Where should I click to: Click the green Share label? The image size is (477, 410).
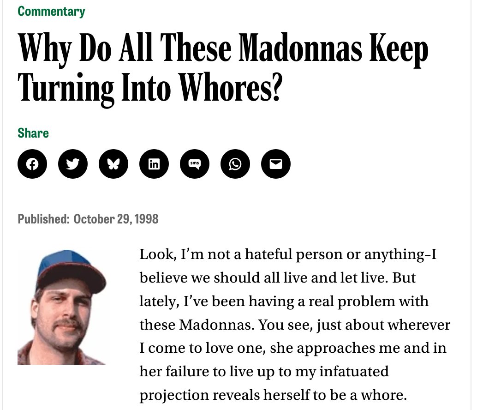[x=33, y=133]
